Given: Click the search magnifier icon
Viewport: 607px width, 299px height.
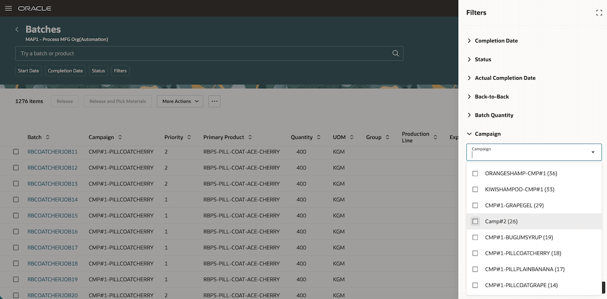Looking at the screenshot, I should click(x=396, y=53).
